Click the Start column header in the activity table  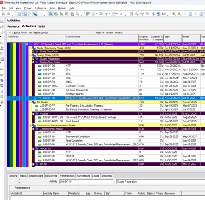tap(173, 38)
